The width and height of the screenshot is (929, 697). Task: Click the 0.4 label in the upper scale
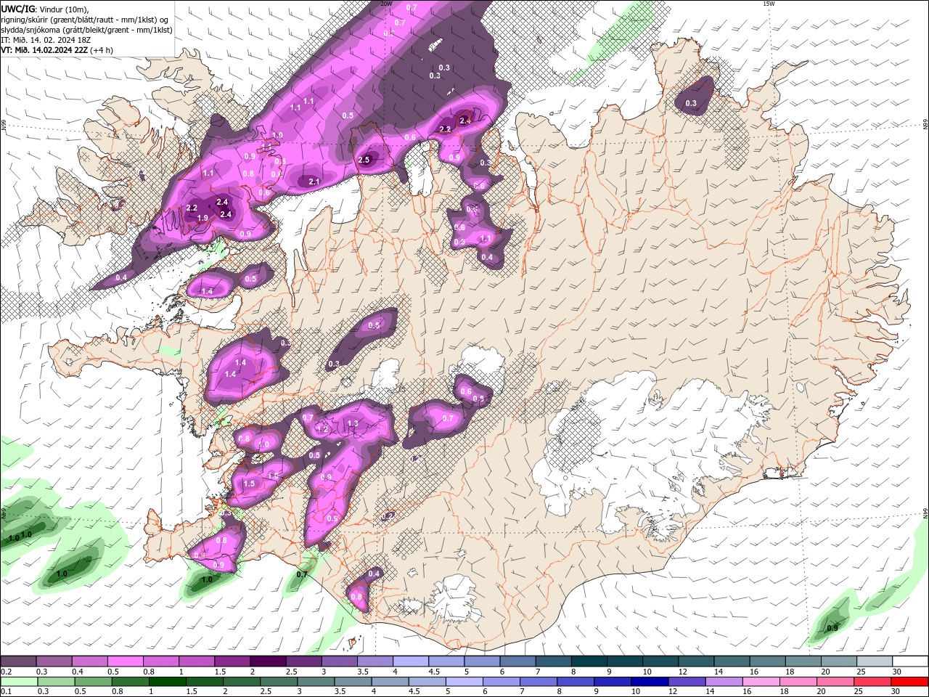[x=78, y=672]
